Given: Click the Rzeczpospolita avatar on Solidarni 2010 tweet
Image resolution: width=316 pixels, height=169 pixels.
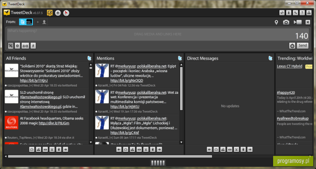Looking at the screenshot, I should point(11,70).
